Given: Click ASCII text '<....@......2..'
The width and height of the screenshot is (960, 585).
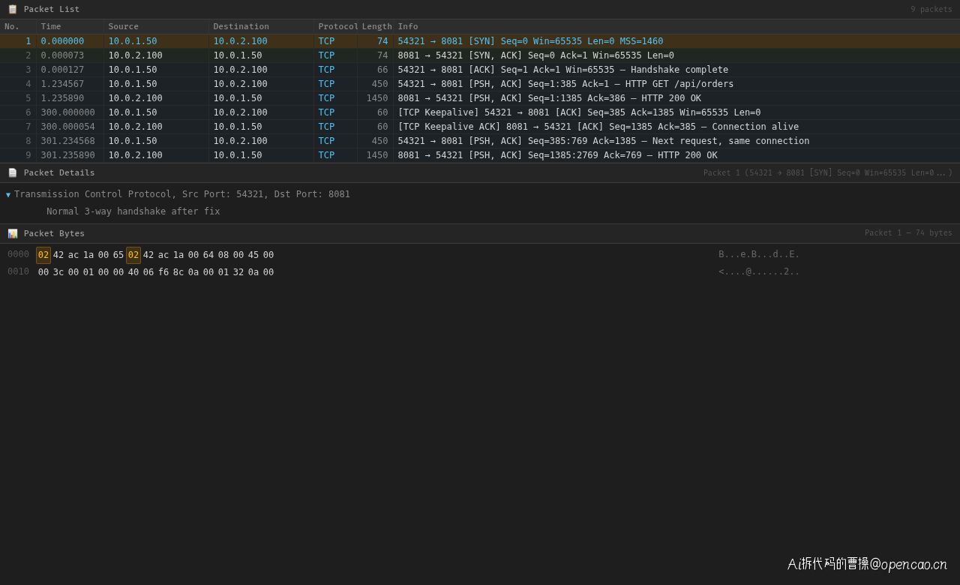Looking at the screenshot, I should [x=759, y=271].
